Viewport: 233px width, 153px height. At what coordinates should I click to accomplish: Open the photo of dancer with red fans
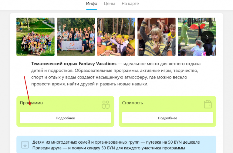tap(197, 37)
